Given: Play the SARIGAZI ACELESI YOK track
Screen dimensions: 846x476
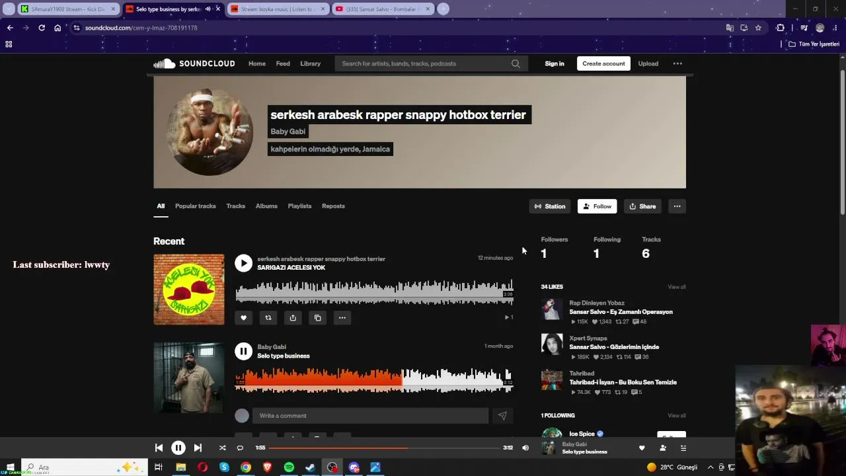Looking at the screenshot, I should click(243, 263).
